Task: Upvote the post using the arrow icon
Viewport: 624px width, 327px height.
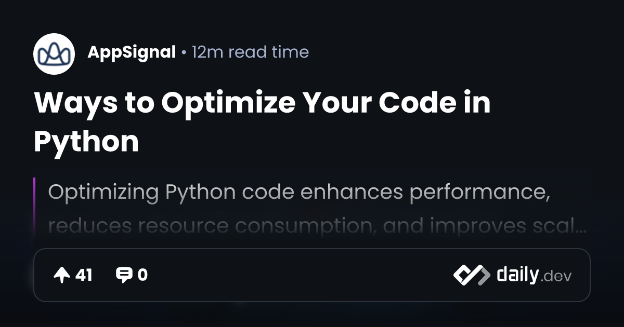Action: pos(62,275)
